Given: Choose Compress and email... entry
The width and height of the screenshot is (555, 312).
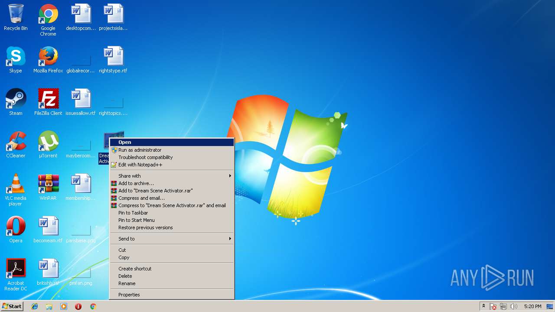Looking at the screenshot, I should [172, 198].
